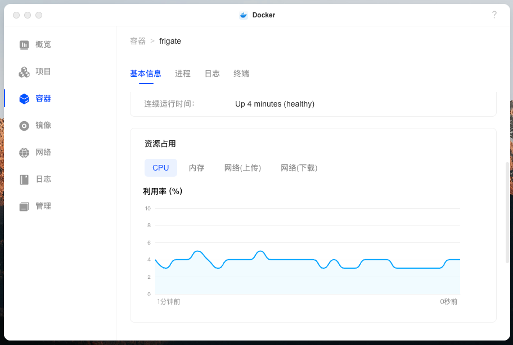Show 网络(下载) download statistics

(x=299, y=168)
